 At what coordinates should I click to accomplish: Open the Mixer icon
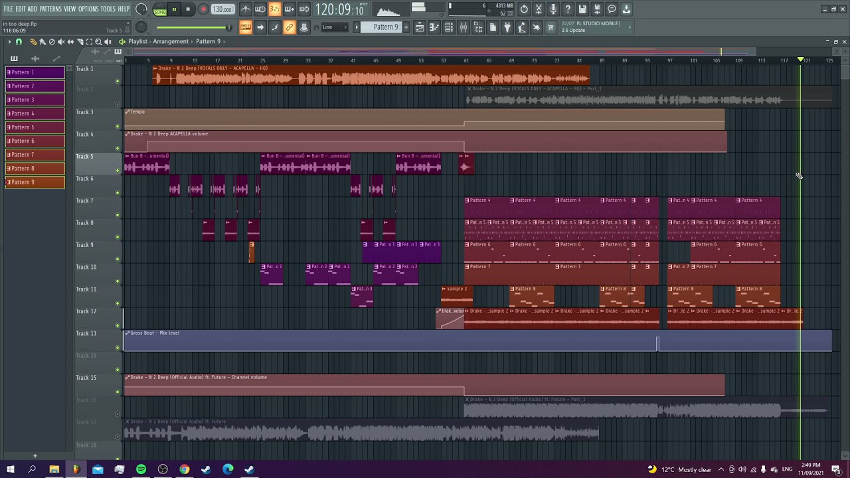(x=464, y=27)
